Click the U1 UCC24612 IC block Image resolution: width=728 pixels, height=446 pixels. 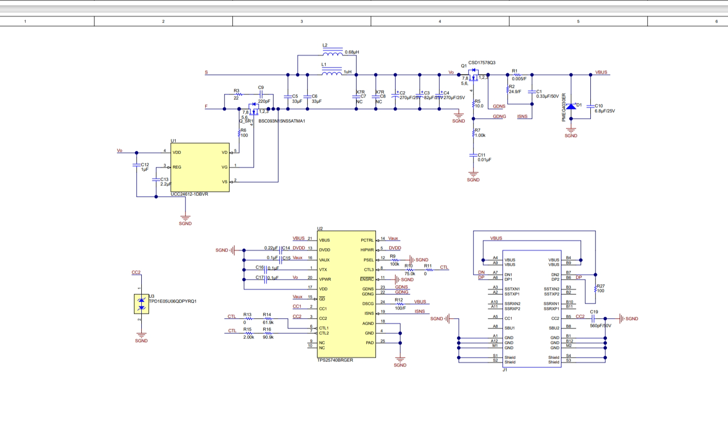click(200, 167)
